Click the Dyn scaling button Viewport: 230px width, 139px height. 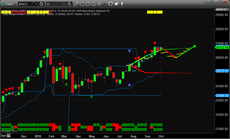[3, 135]
